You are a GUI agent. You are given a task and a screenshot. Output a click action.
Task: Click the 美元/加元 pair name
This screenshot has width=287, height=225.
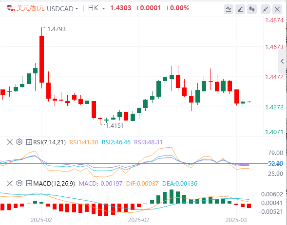point(31,8)
